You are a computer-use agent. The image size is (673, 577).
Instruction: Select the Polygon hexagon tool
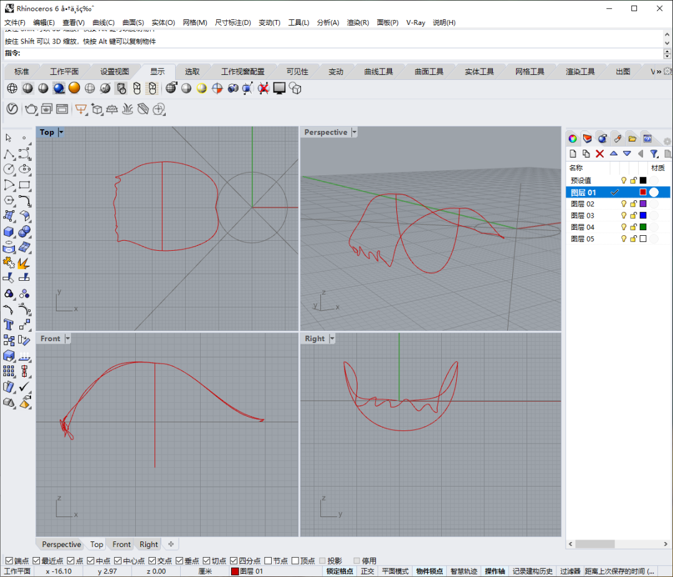[x=9, y=201]
